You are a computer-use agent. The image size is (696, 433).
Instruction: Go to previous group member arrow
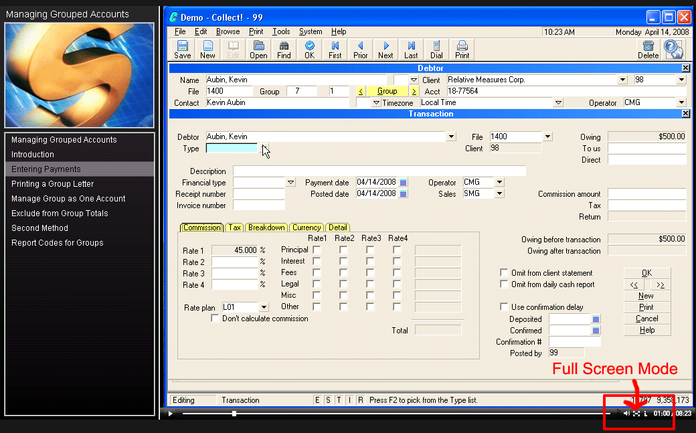361,91
